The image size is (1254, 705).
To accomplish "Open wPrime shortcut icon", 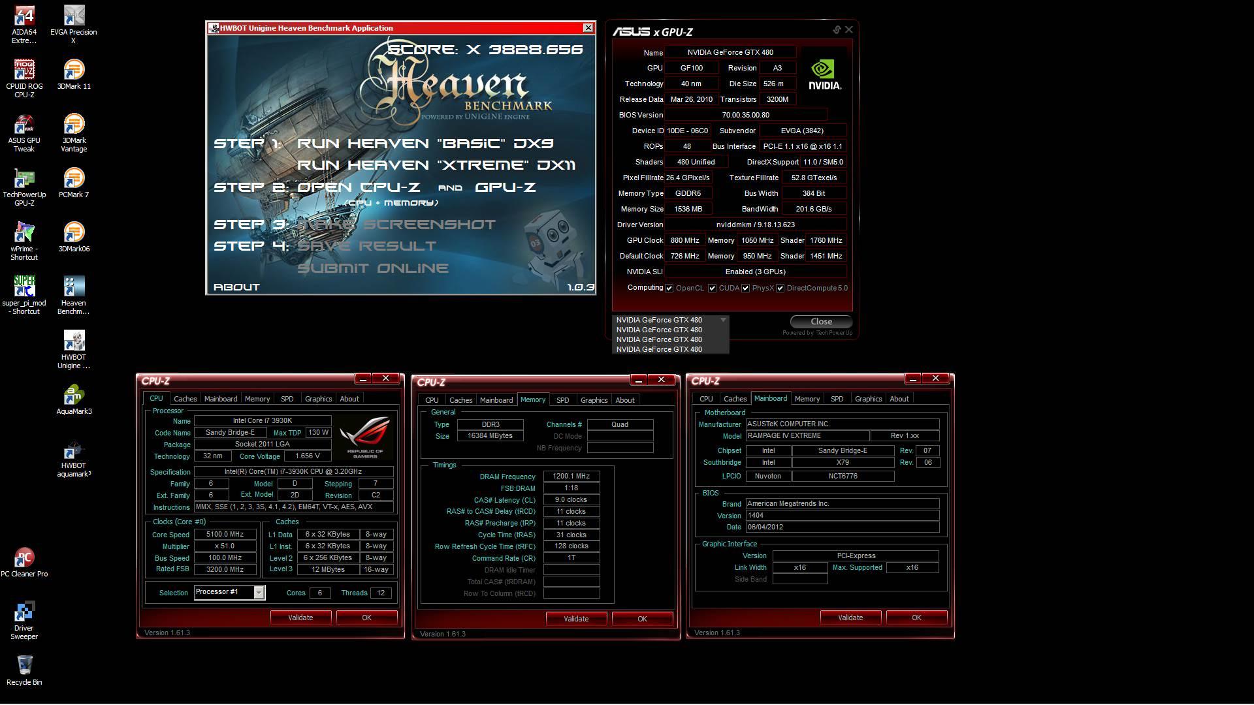I will [x=24, y=242].
